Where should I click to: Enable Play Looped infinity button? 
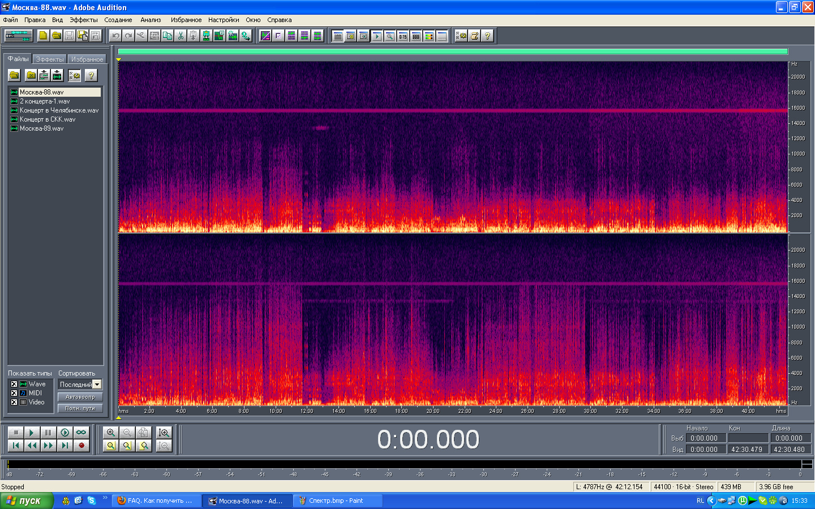tap(81, 433)
